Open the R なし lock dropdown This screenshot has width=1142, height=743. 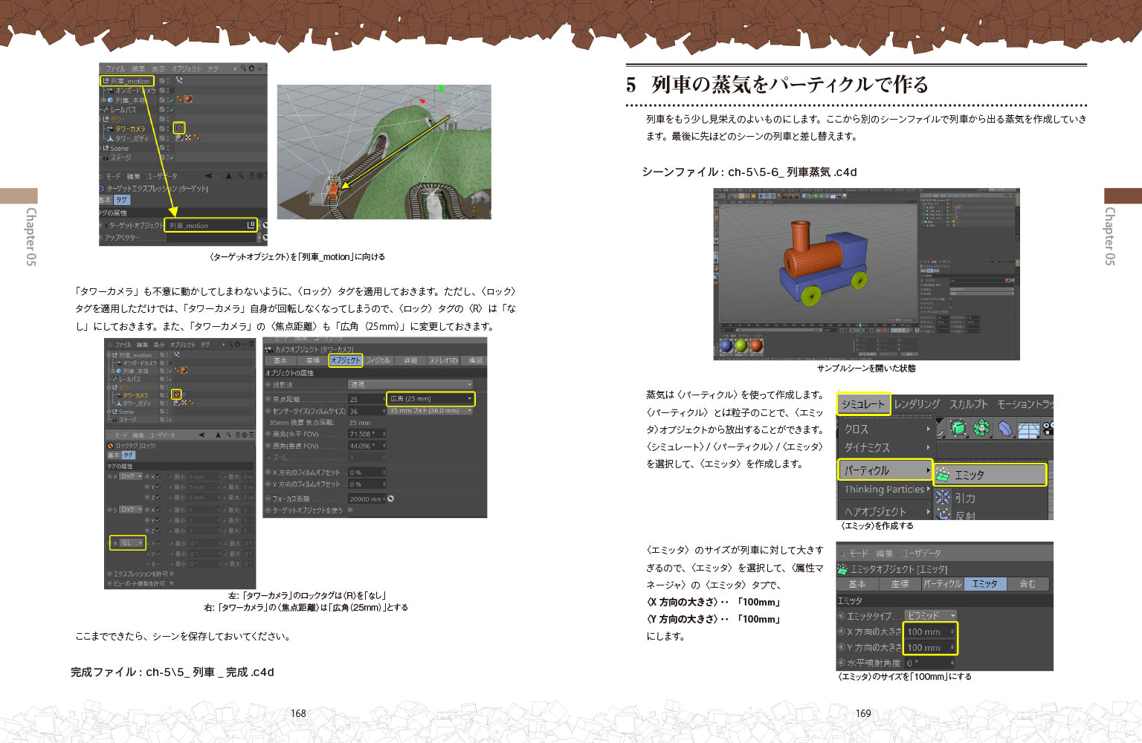[131, 543]
